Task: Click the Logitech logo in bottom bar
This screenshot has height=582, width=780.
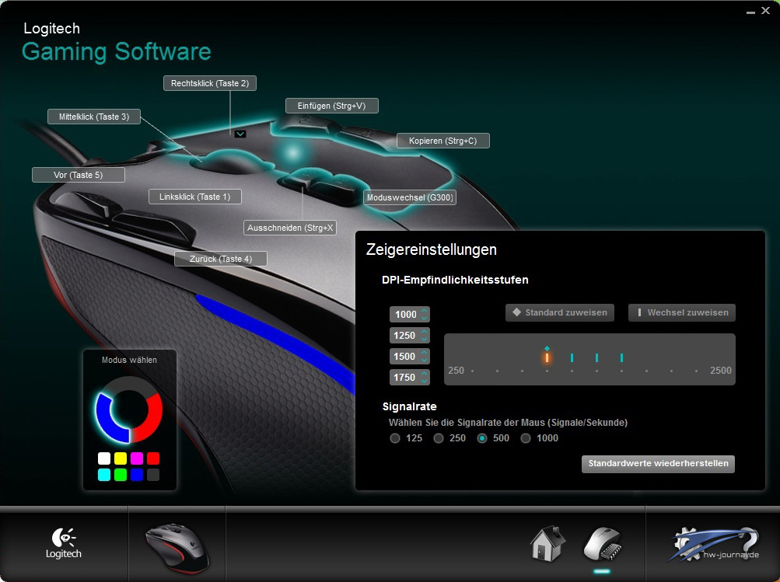Action: coord(64,543)
